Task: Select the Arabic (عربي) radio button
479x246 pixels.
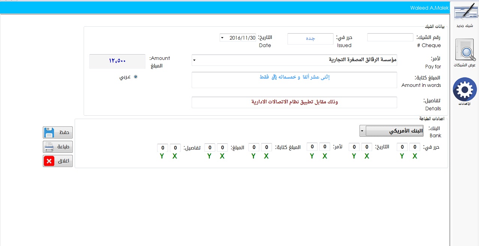Action: click(x=135, y=77)
